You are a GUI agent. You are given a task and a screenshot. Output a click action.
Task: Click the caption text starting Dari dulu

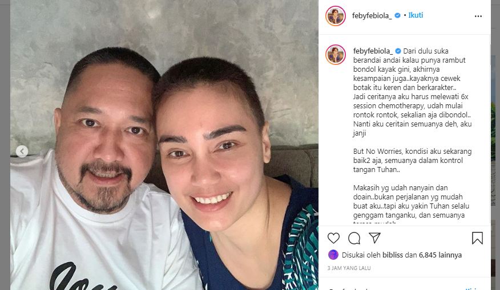pyautogui.click(x=412, y=92)
